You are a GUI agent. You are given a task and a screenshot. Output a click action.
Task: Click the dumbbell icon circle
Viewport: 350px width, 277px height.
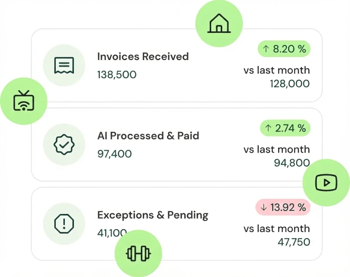[138, 253]
